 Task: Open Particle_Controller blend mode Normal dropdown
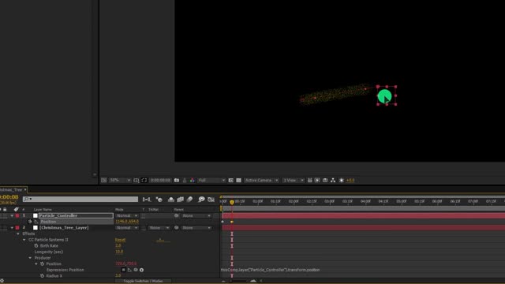[x=127, y=215]
